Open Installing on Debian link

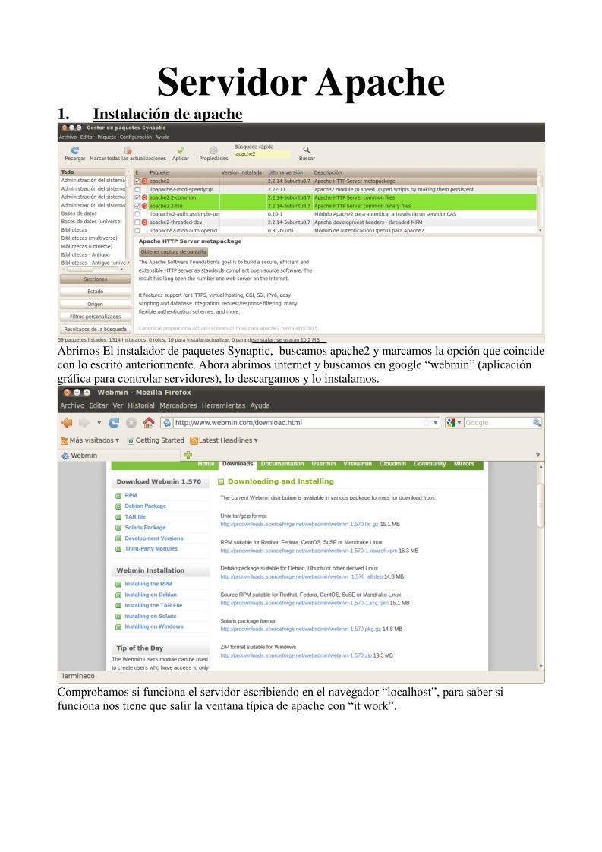click(x=150, y=595)
